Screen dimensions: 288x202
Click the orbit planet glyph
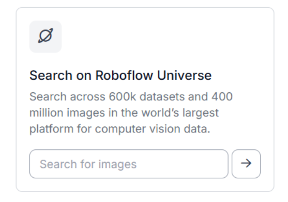(46, 36)
